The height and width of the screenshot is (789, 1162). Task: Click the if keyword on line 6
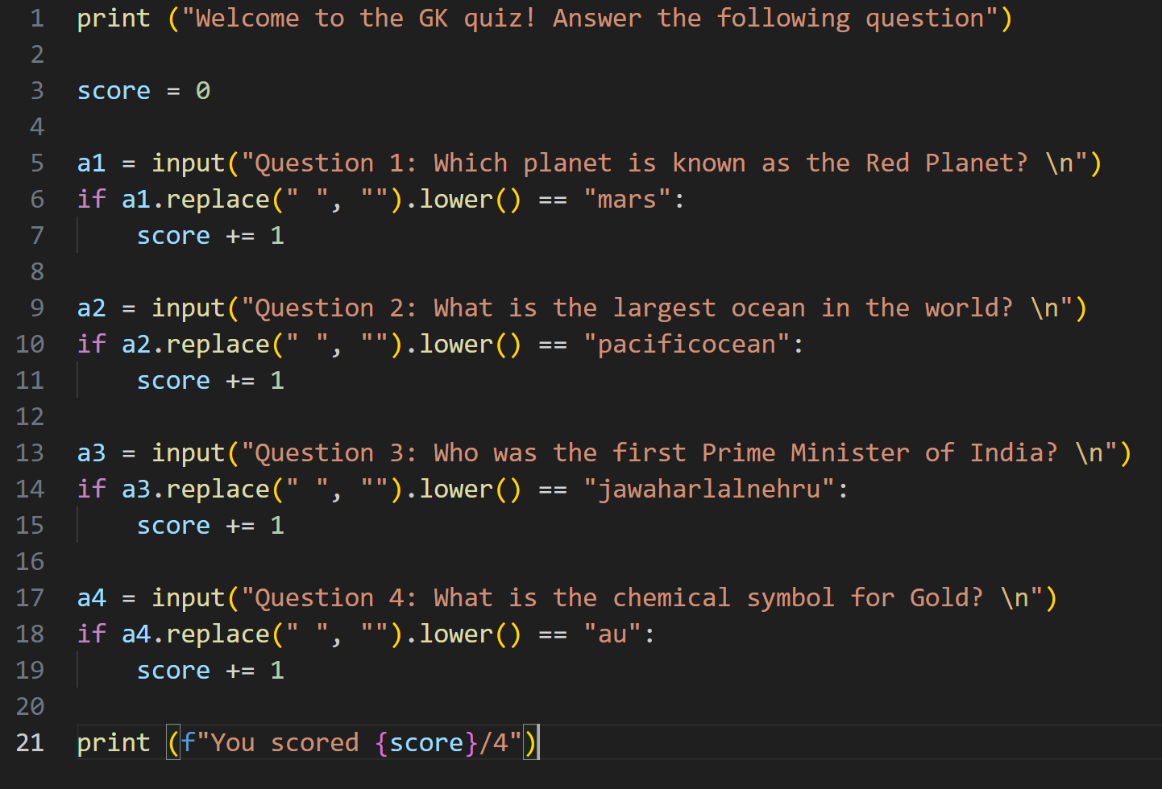91,200
